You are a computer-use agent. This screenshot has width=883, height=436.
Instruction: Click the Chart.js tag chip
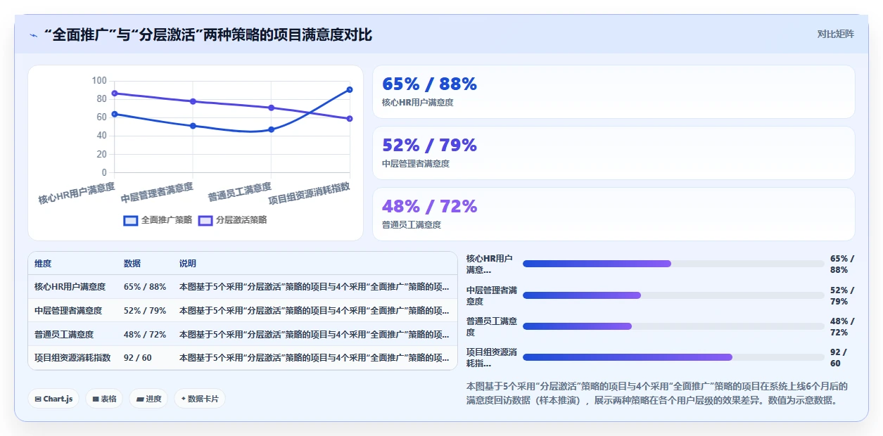[53, 399]
